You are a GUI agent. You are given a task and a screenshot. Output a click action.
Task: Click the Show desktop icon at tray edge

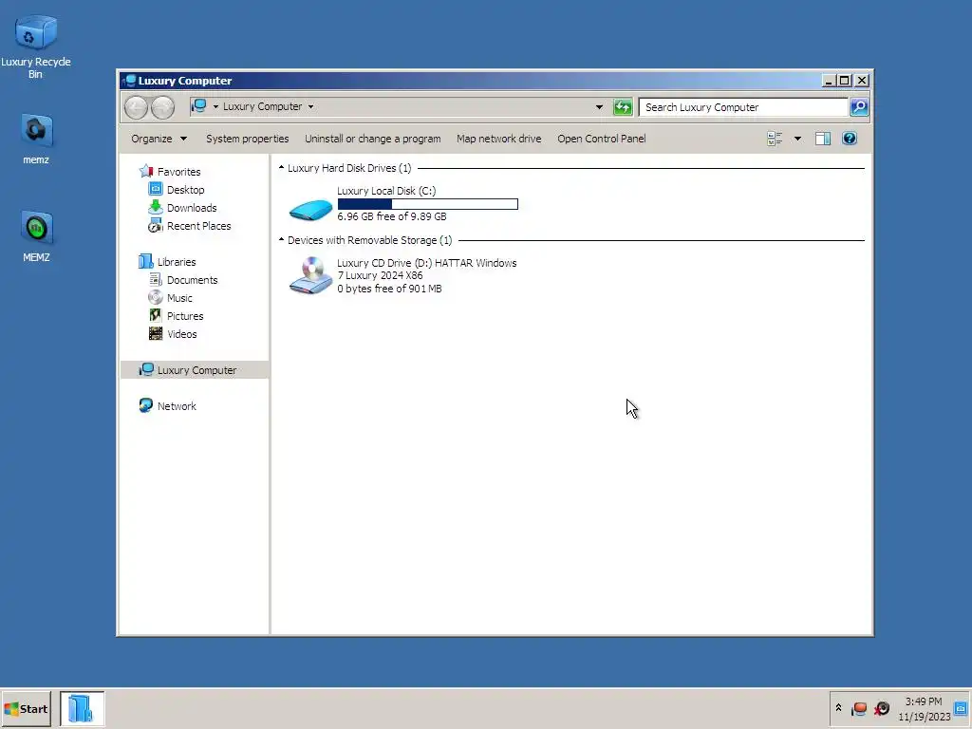click(961, 708)
